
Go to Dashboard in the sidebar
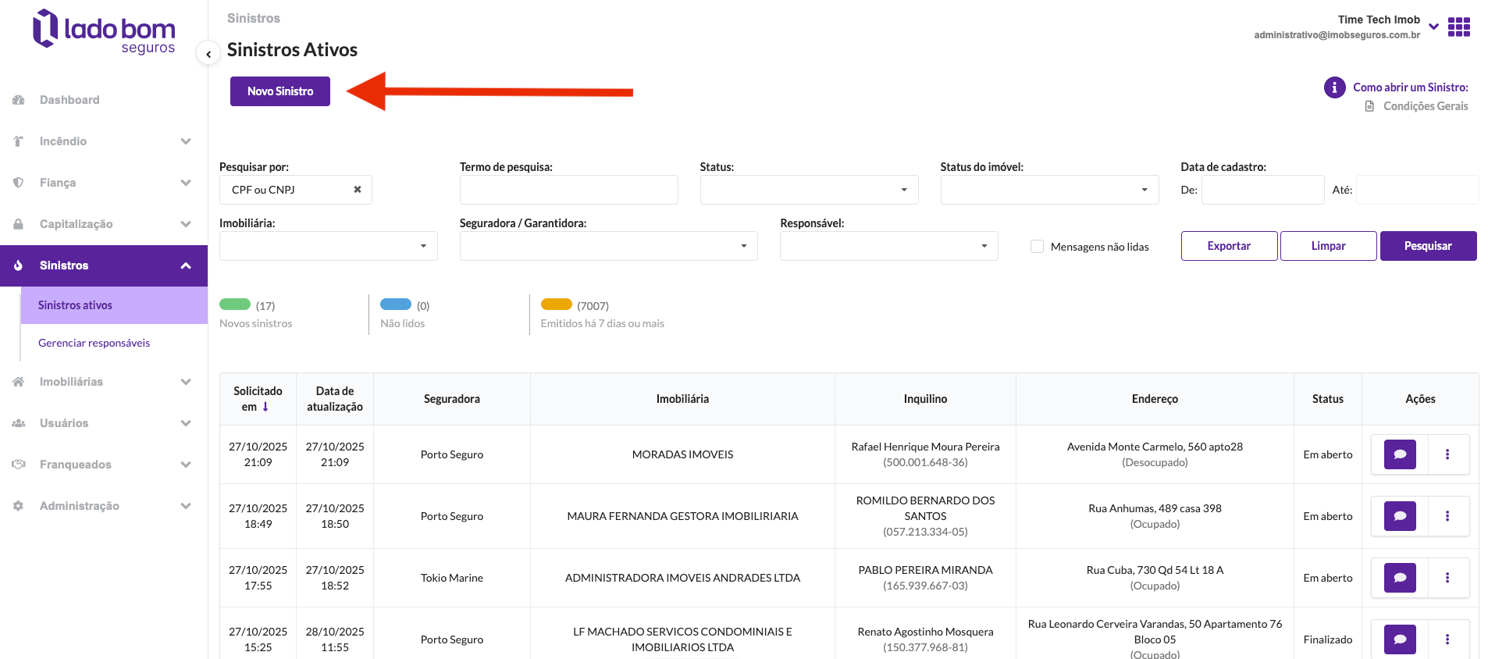69,100
